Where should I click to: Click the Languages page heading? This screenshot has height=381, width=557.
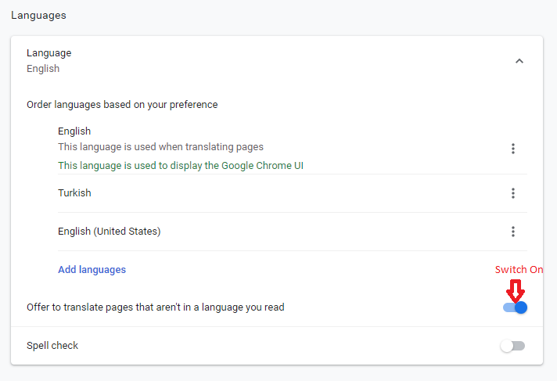pyautogui.click(x=38, y=16)
